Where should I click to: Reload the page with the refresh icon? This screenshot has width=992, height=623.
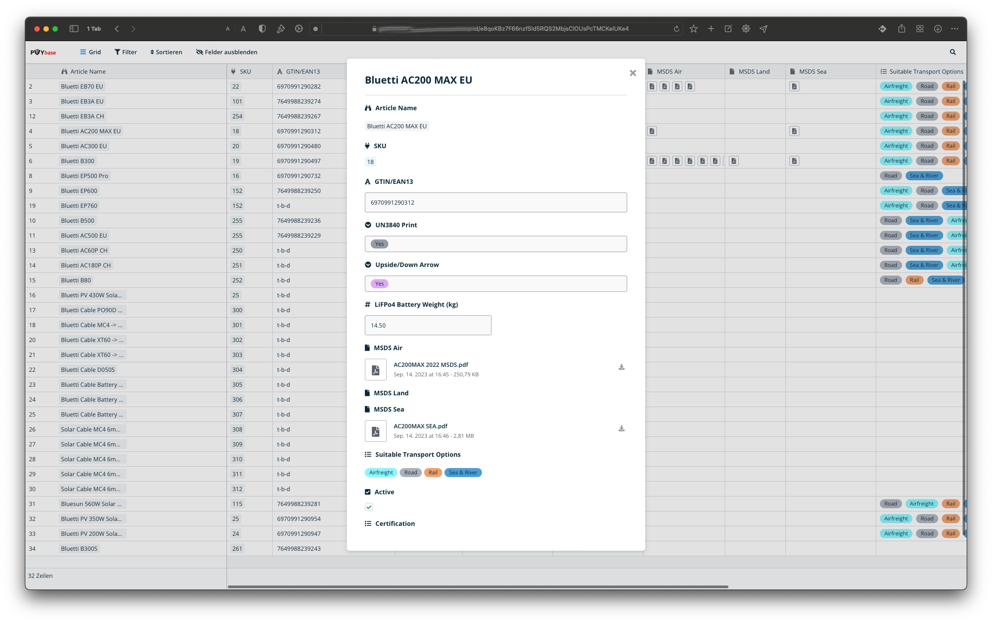pos(676,28)
